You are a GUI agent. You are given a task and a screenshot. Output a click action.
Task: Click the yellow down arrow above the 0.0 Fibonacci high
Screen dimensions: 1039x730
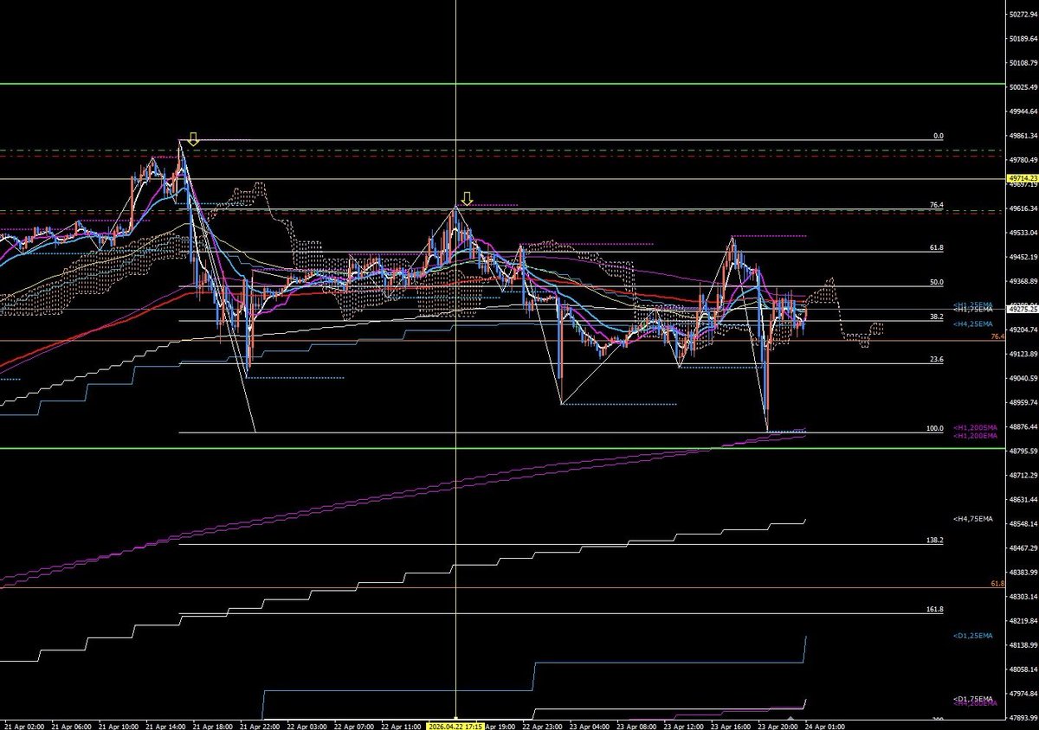click(194, 139)
